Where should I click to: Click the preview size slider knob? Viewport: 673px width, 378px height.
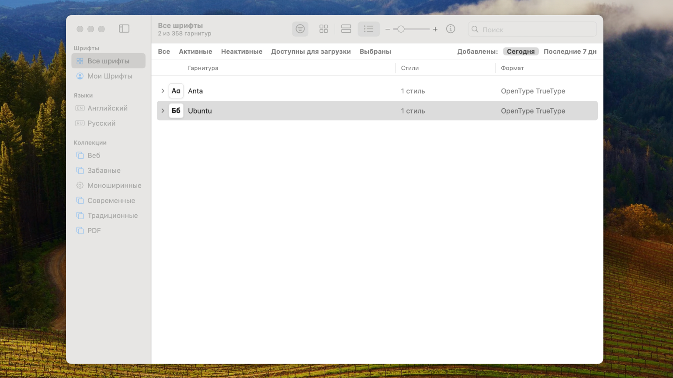401,29
